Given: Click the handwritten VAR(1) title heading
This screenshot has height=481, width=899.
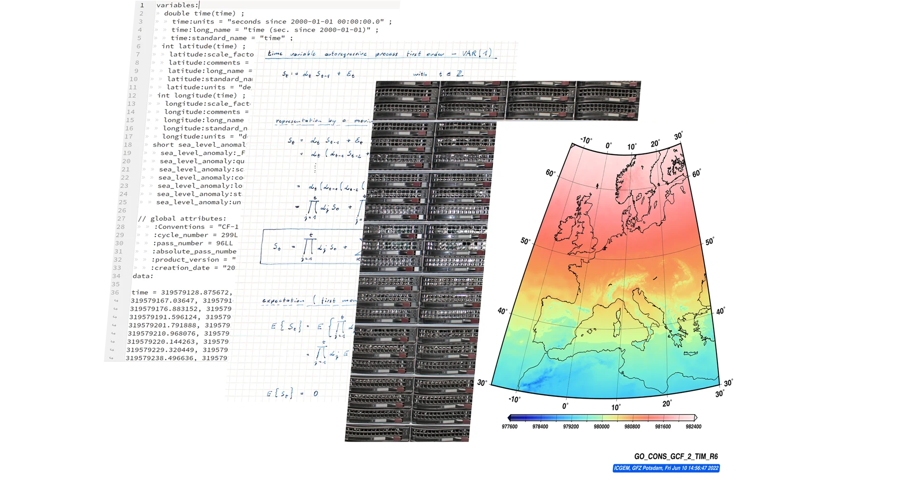Looking at the screenshot, I should click(380, 54).
